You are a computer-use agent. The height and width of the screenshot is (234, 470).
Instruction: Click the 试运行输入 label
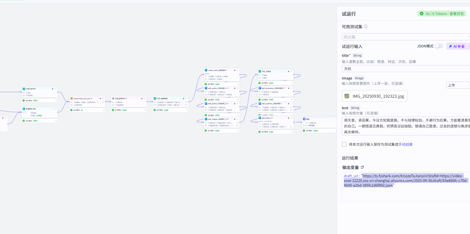[352, 46]
